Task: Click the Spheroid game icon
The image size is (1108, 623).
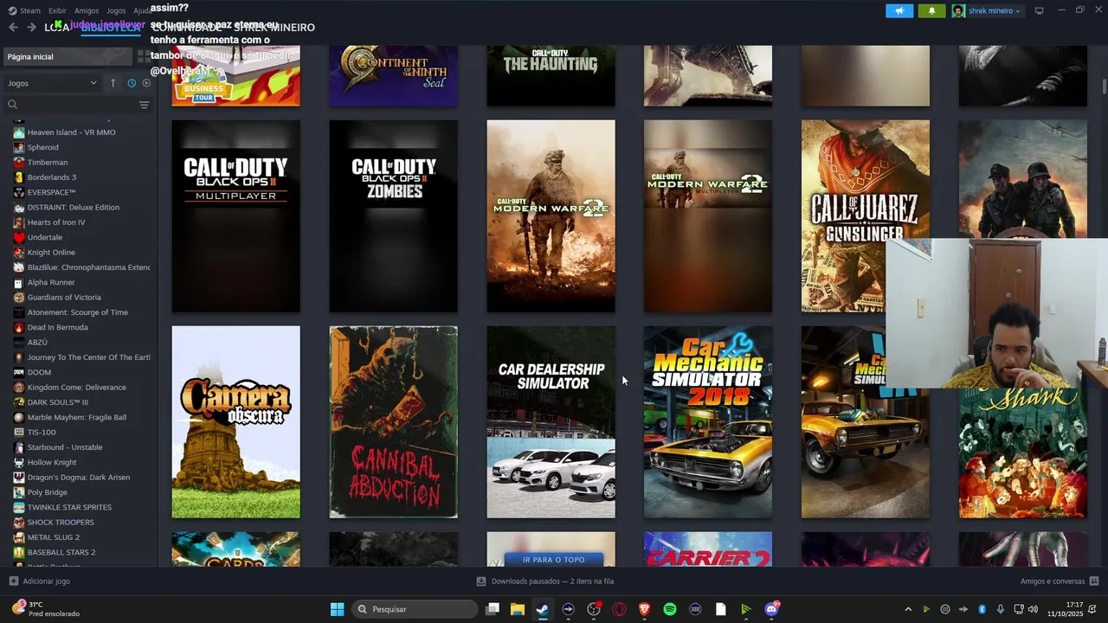Action: [x=19, y=147]
